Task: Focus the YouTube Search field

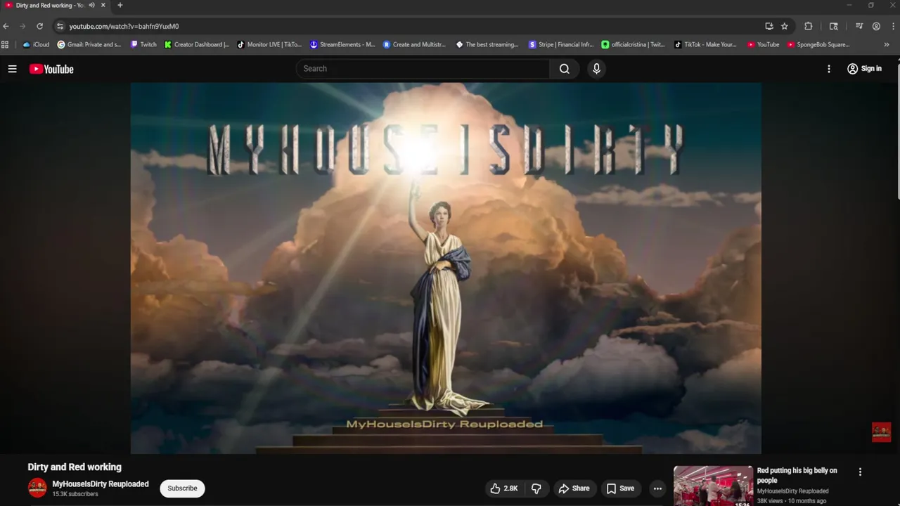Action: [423, 69]
